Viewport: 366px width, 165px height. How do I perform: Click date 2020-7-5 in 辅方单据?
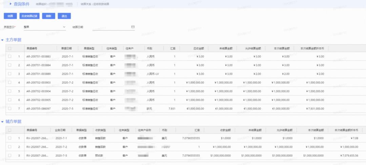pyautogui.click(x=61, y=156)
